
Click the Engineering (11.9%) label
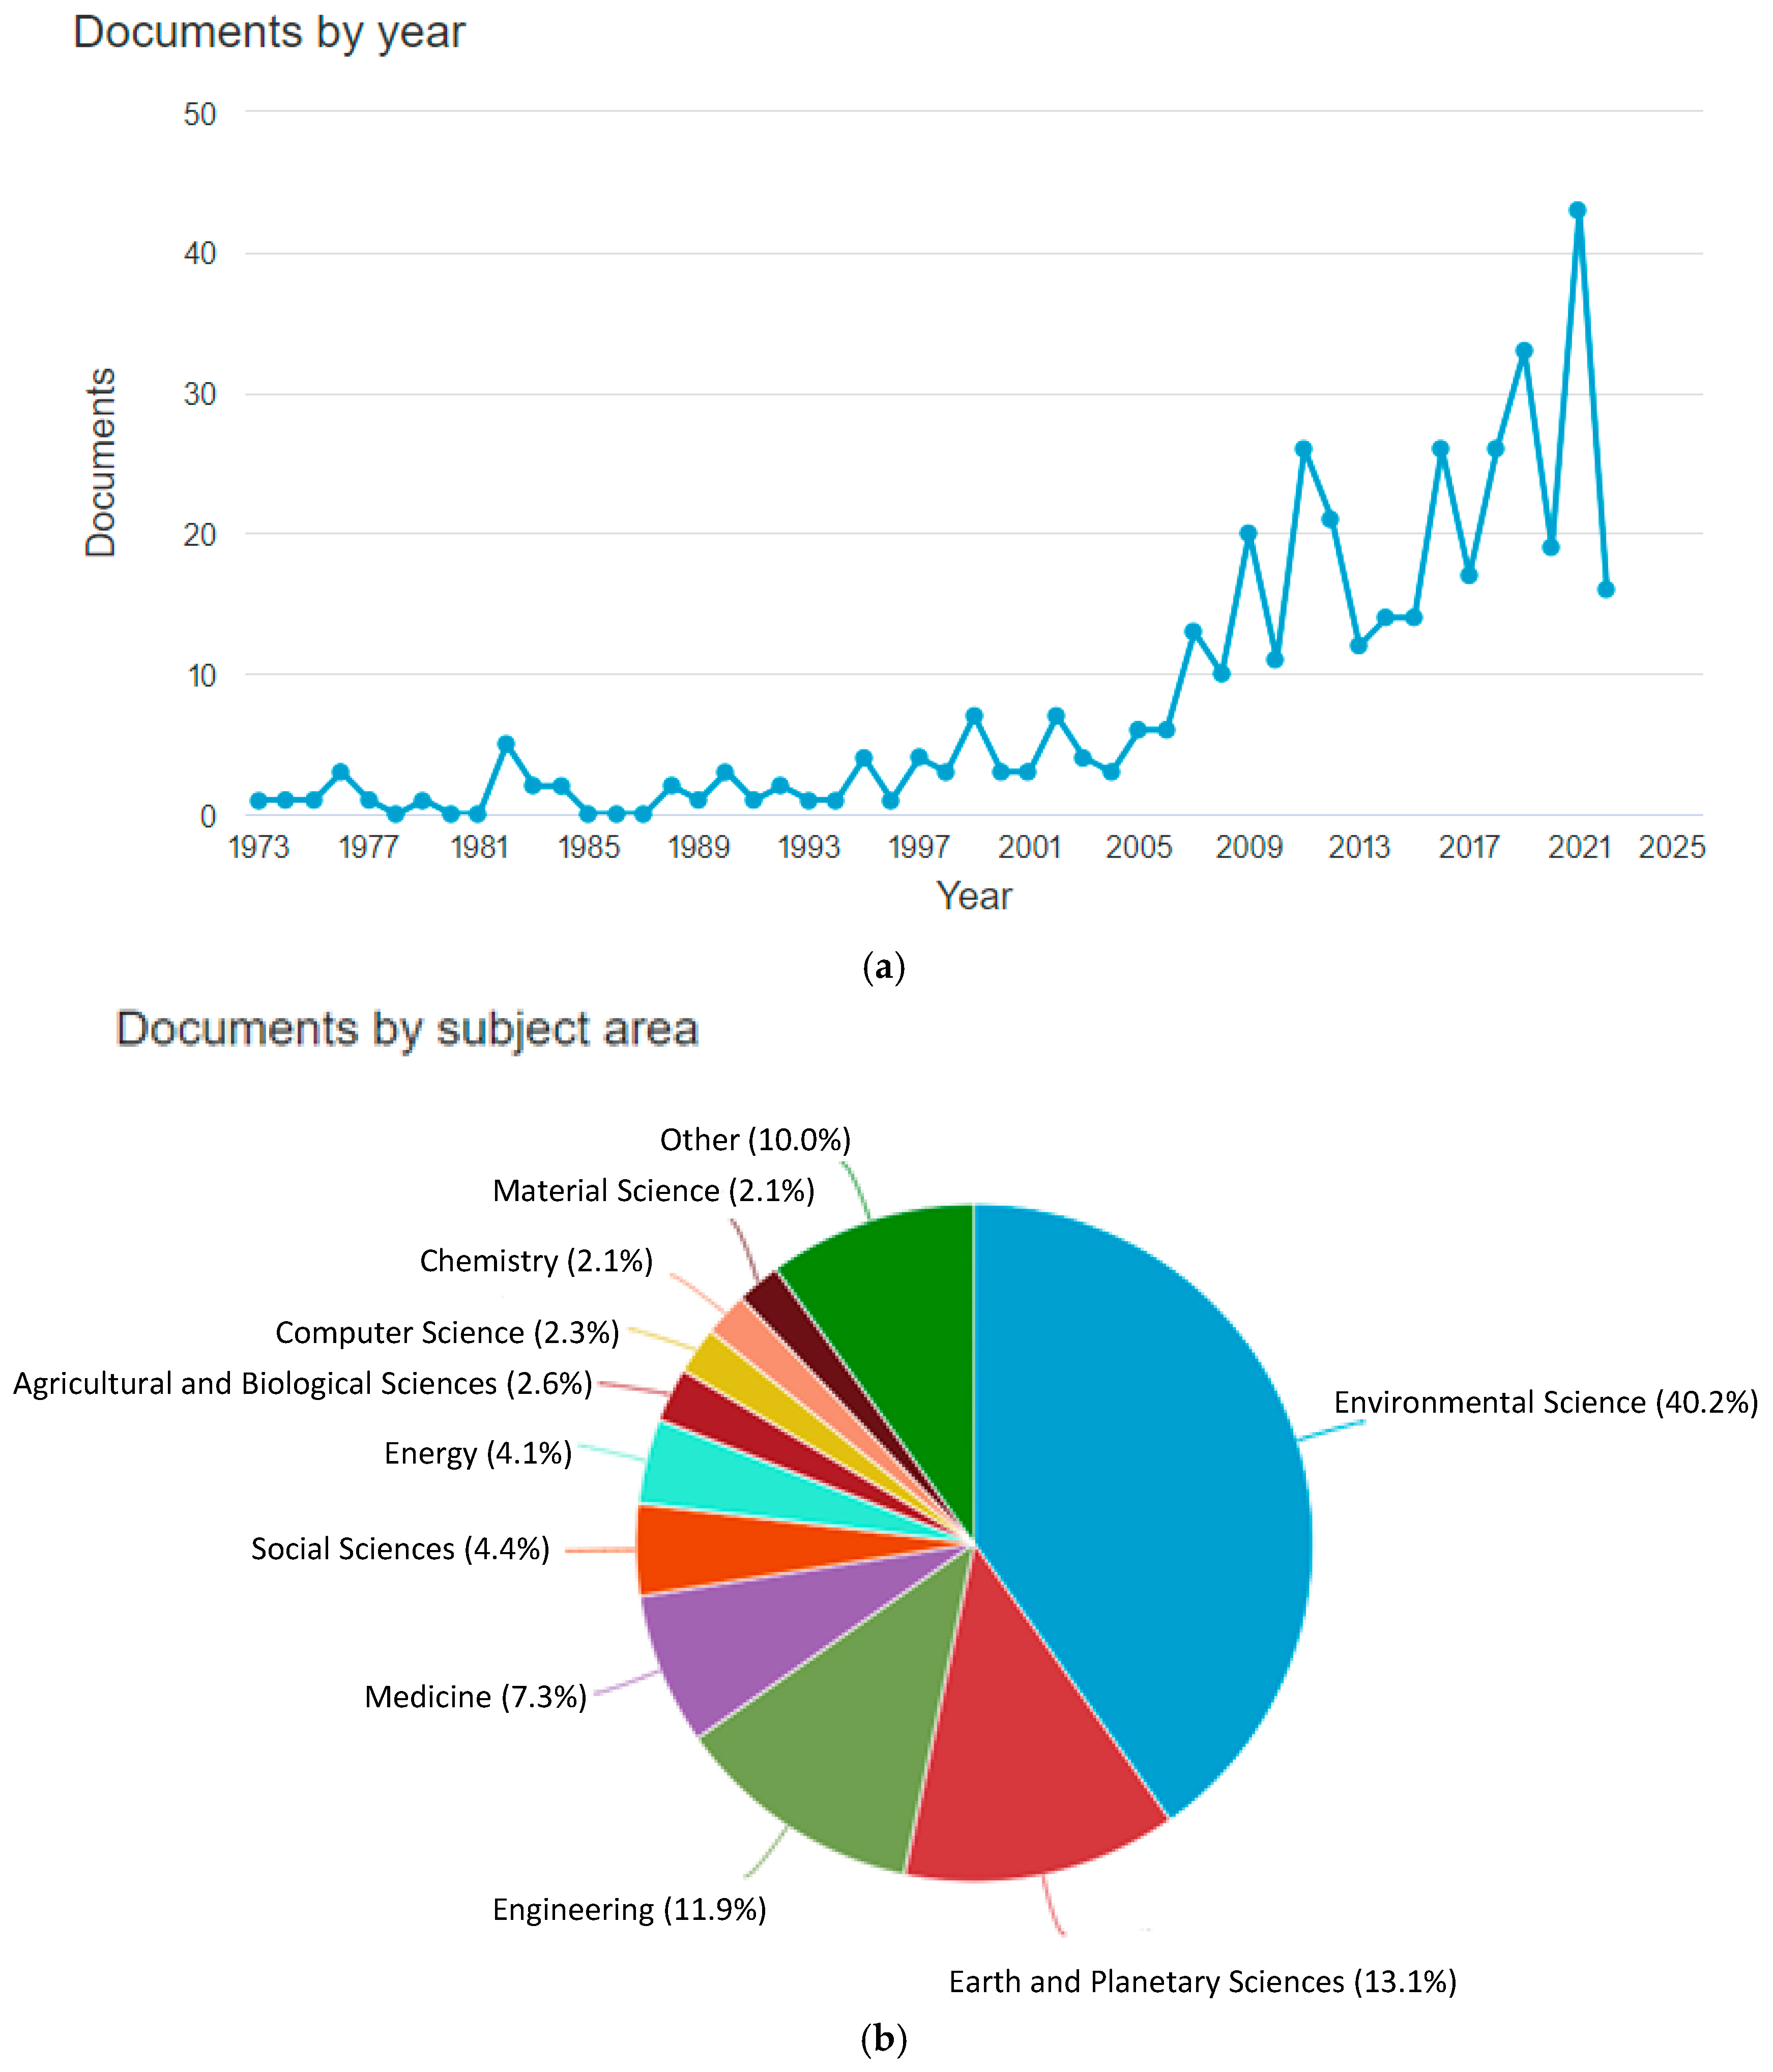click(x=629, y=1909)
